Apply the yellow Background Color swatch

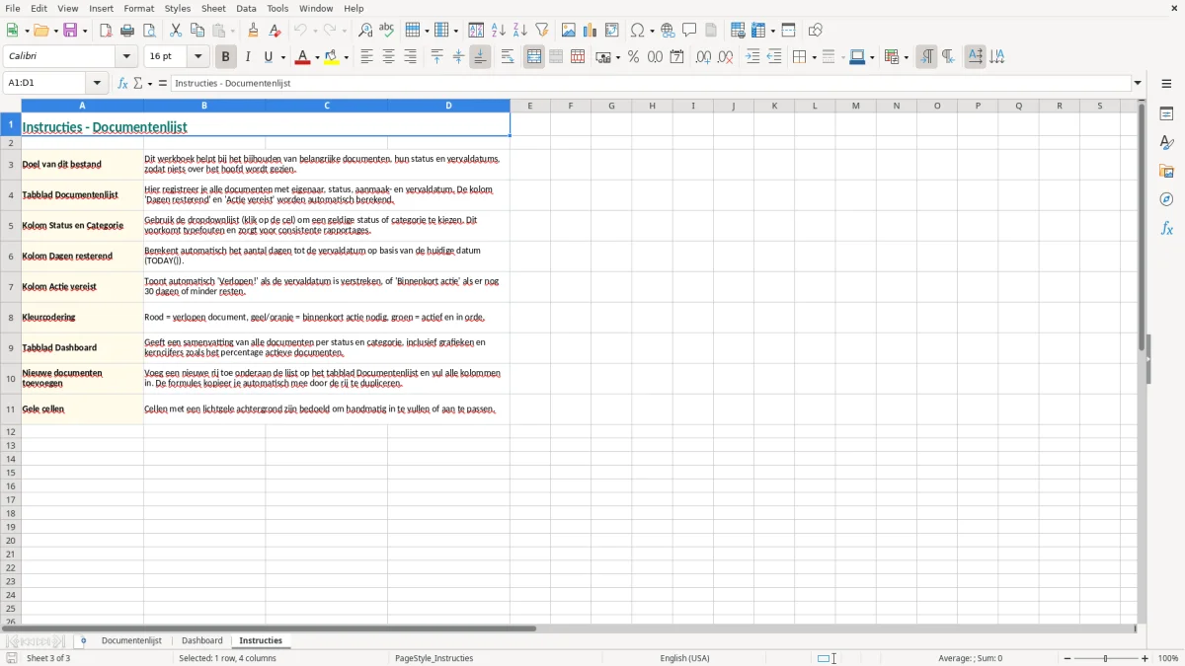point(333,57)
